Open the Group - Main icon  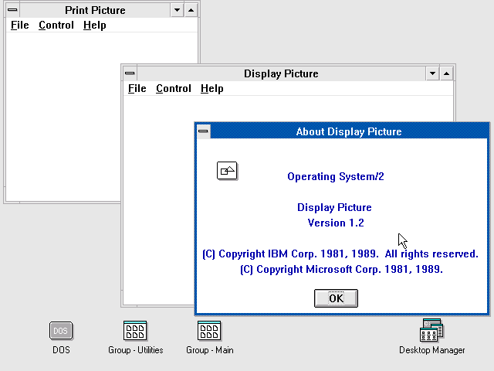pyautogui.click(x=209, y=331)
